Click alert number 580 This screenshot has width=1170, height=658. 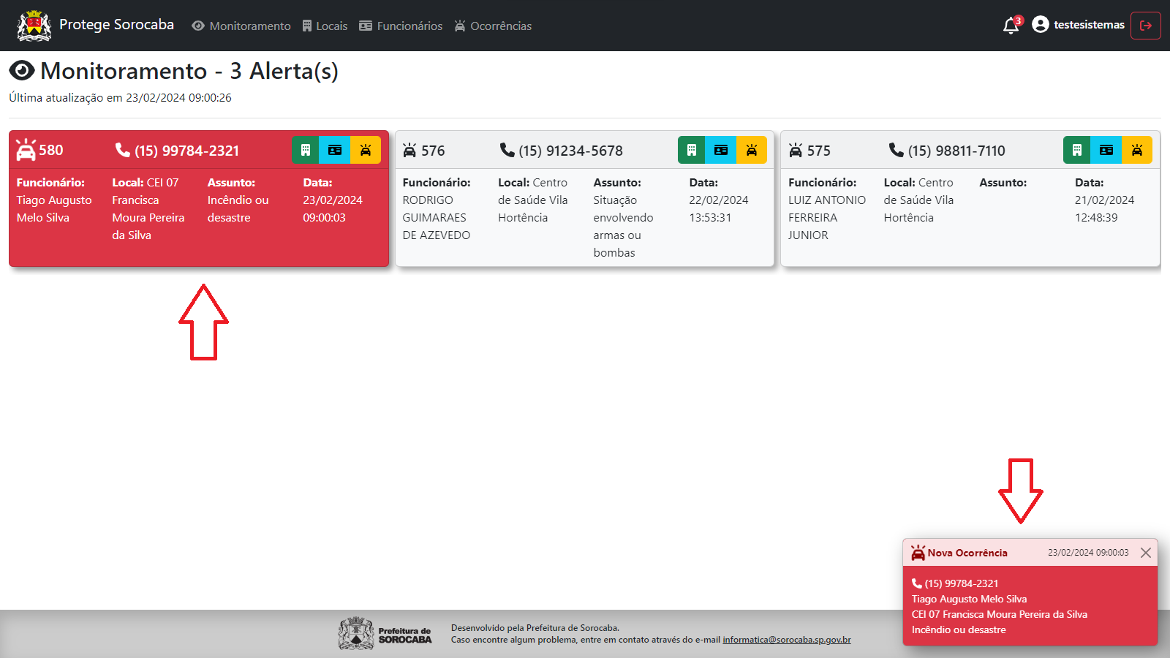[x=51, y=150]
